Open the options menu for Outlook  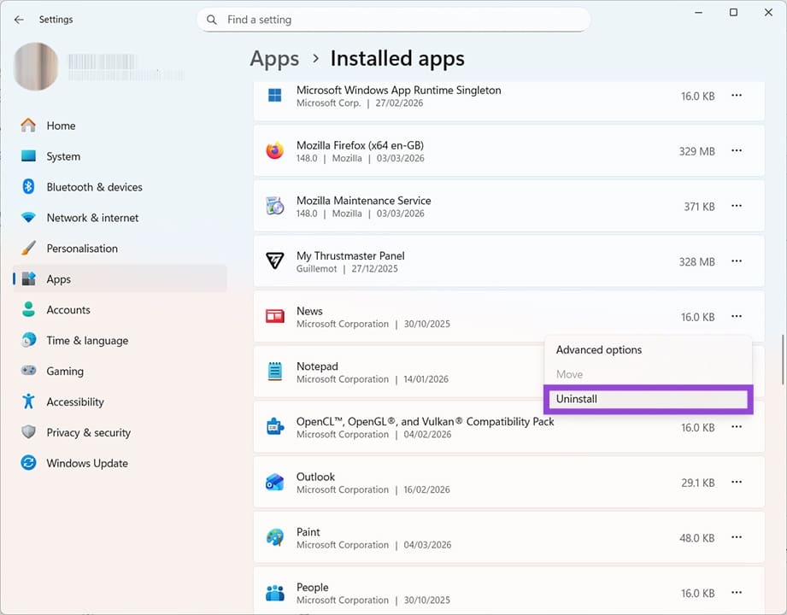click(x=737, y=482)
